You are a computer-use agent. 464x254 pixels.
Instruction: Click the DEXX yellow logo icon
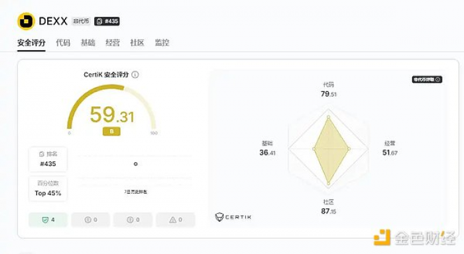click(26, 21)
